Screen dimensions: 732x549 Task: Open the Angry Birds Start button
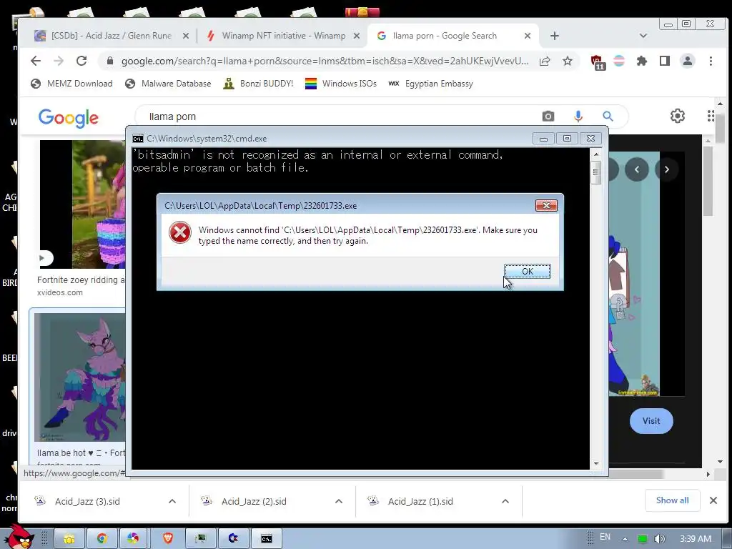19,536
